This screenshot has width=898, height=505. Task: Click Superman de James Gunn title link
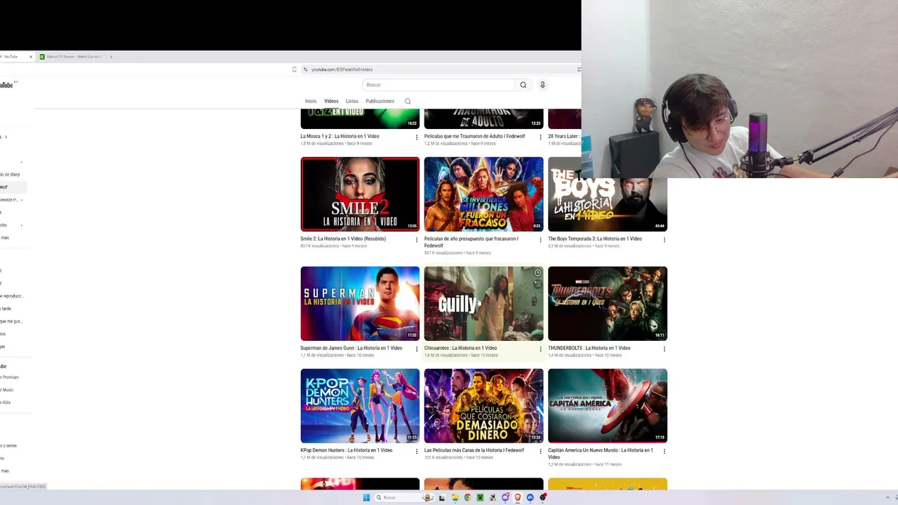[351, 348]
